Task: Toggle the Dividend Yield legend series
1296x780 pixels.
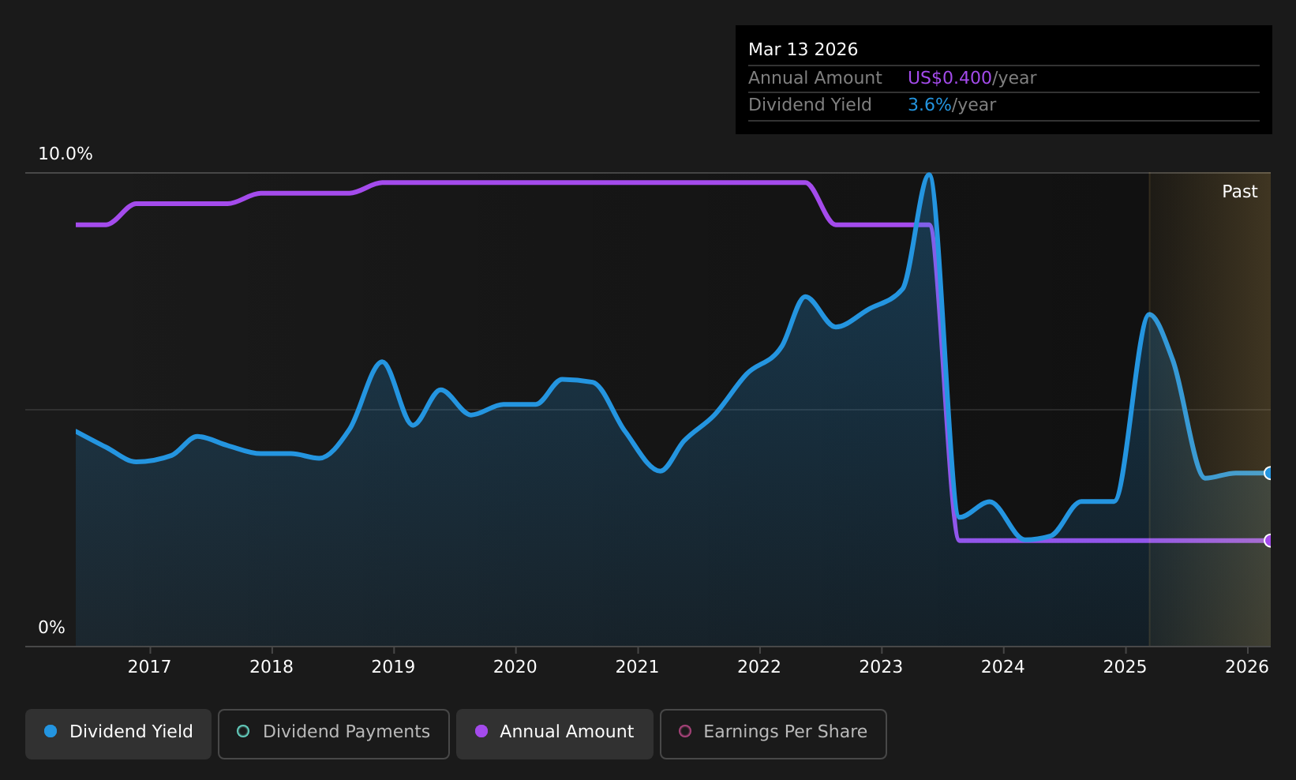Action: 118,734
